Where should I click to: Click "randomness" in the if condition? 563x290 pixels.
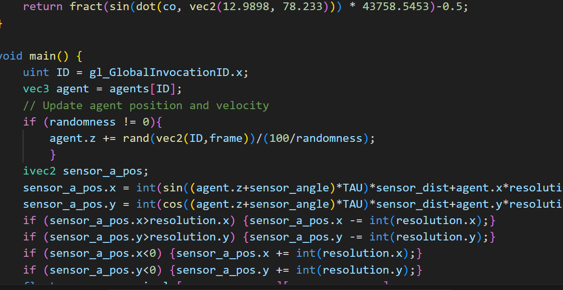[83, 122]
